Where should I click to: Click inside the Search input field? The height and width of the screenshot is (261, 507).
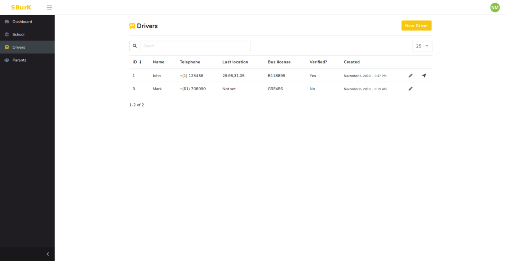195,46
